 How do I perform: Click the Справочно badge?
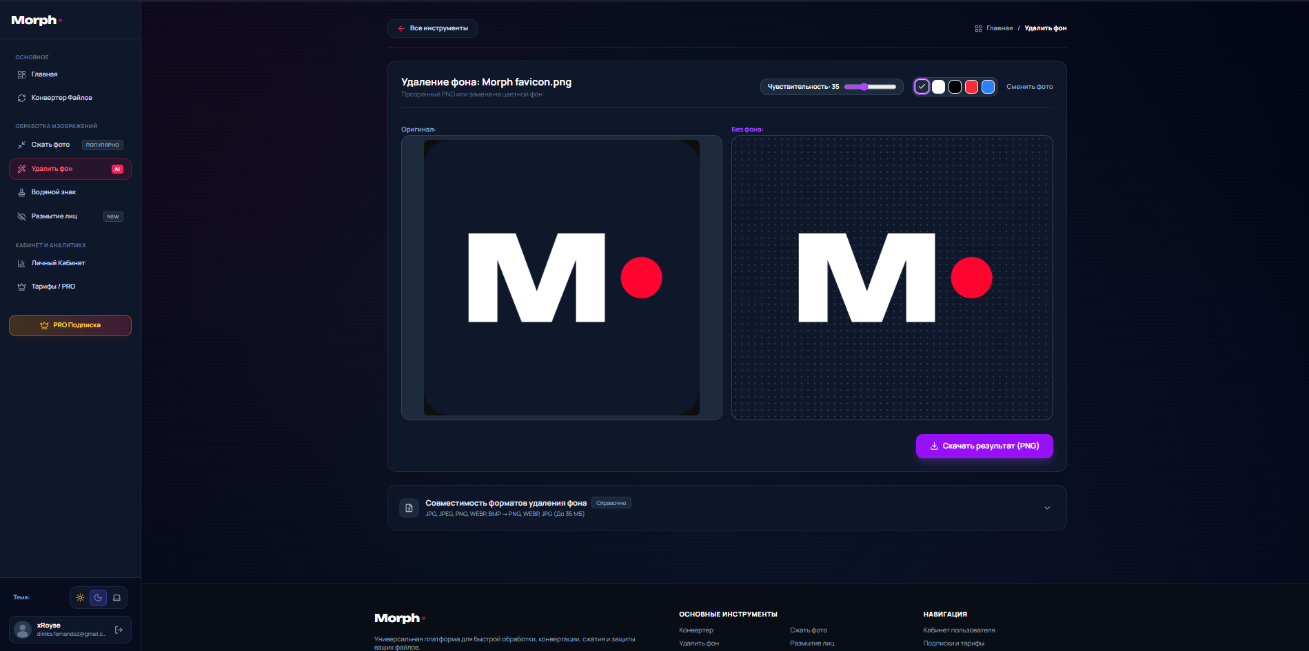[611, 503]
